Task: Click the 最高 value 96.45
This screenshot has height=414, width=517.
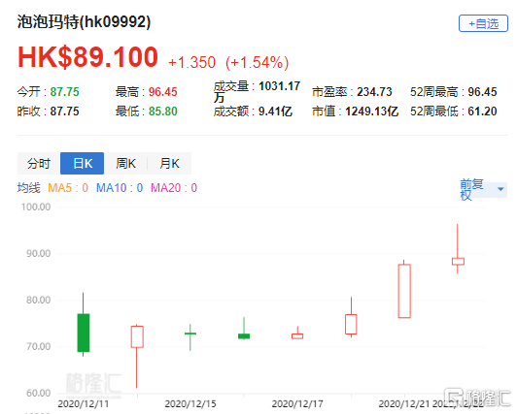Action: pyautogui.click(x=163, y=92)
